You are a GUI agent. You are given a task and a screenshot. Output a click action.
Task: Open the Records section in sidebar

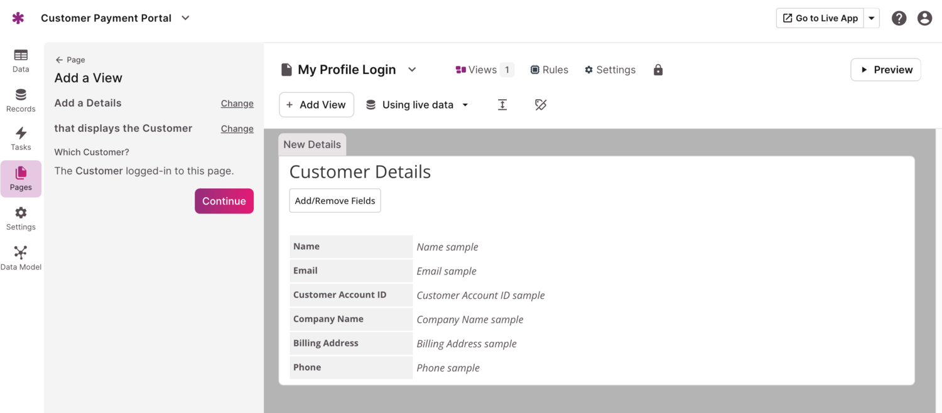[21, 100]
